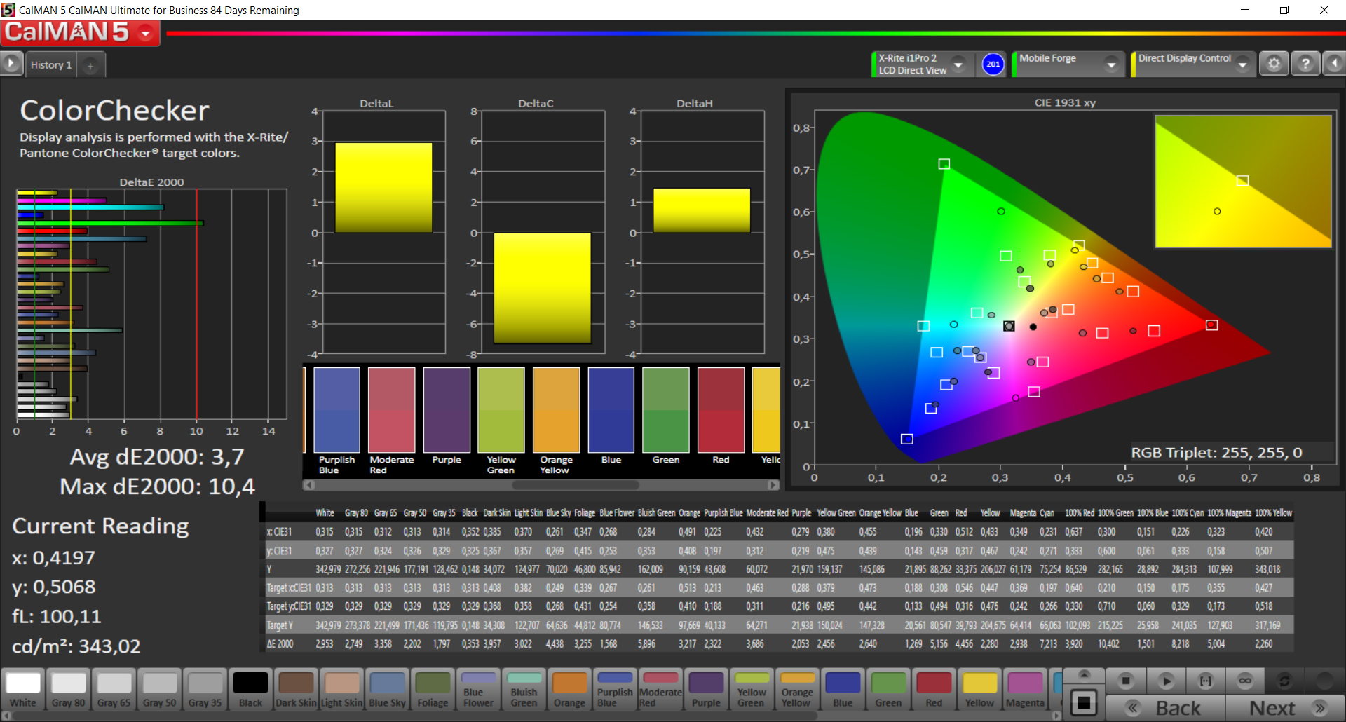Click the read series bracket icon
1346x722 pixels.
click(x=1205, y=681)
